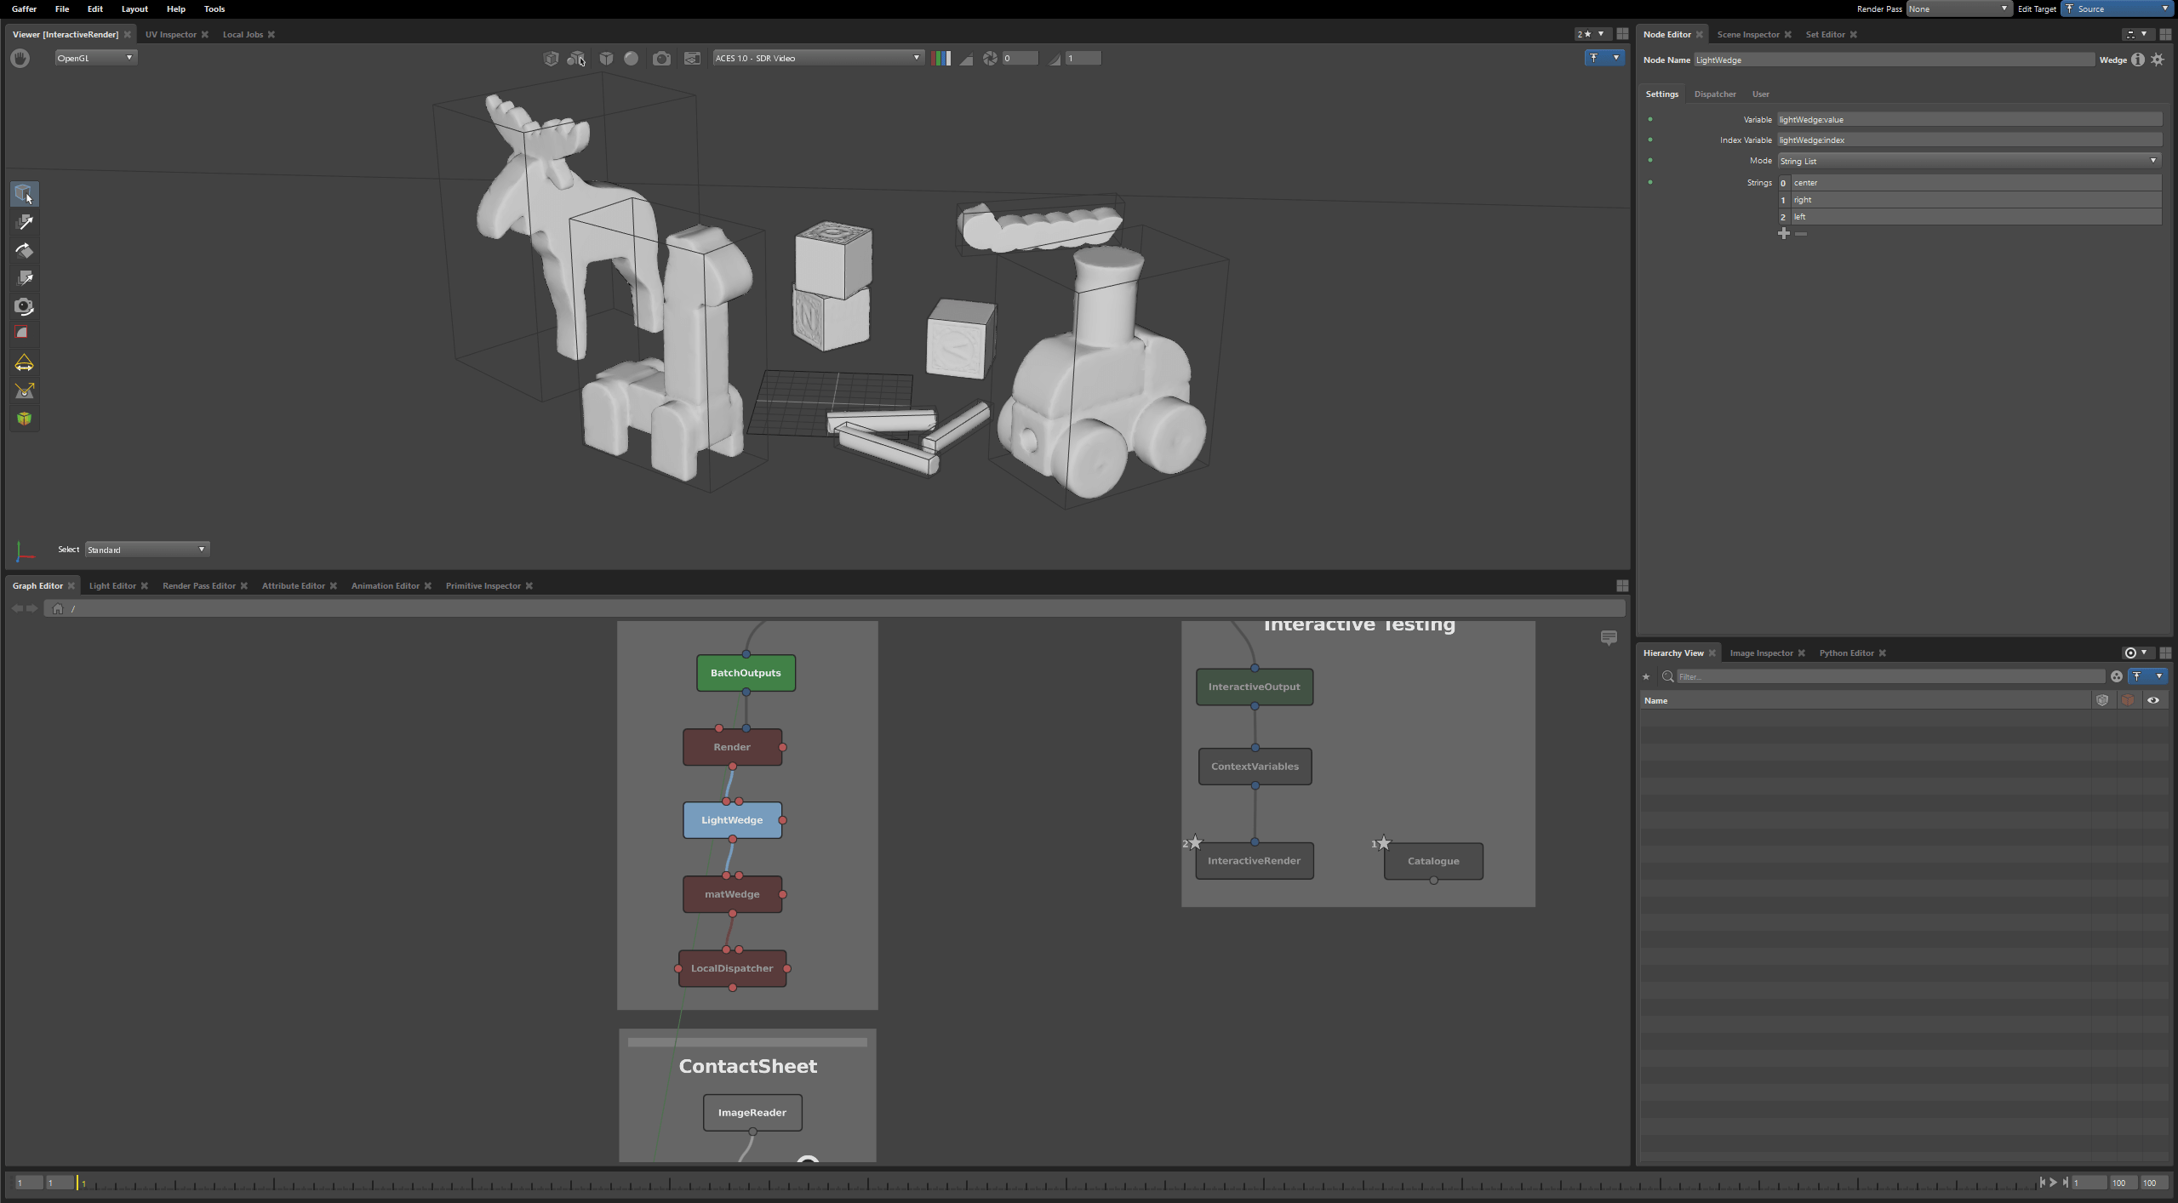This screenshot has width=2178, height=1203.
Task: Click the info icon next to Wedge
Action: pos(2138,60)
